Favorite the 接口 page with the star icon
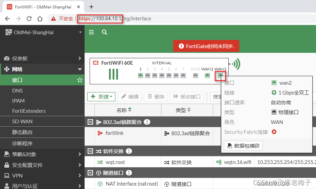The width and height of the screenshot is (316, 189). coord(80,80)
